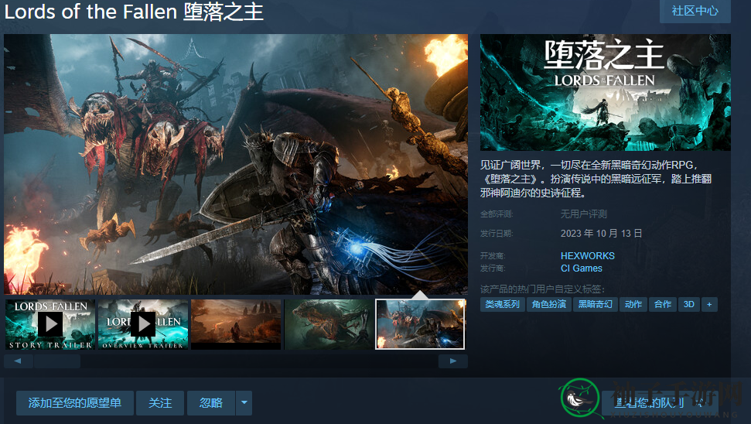Select the green monster screenshot thumbnail
751x424 pixels.
[x=329, y=324]
